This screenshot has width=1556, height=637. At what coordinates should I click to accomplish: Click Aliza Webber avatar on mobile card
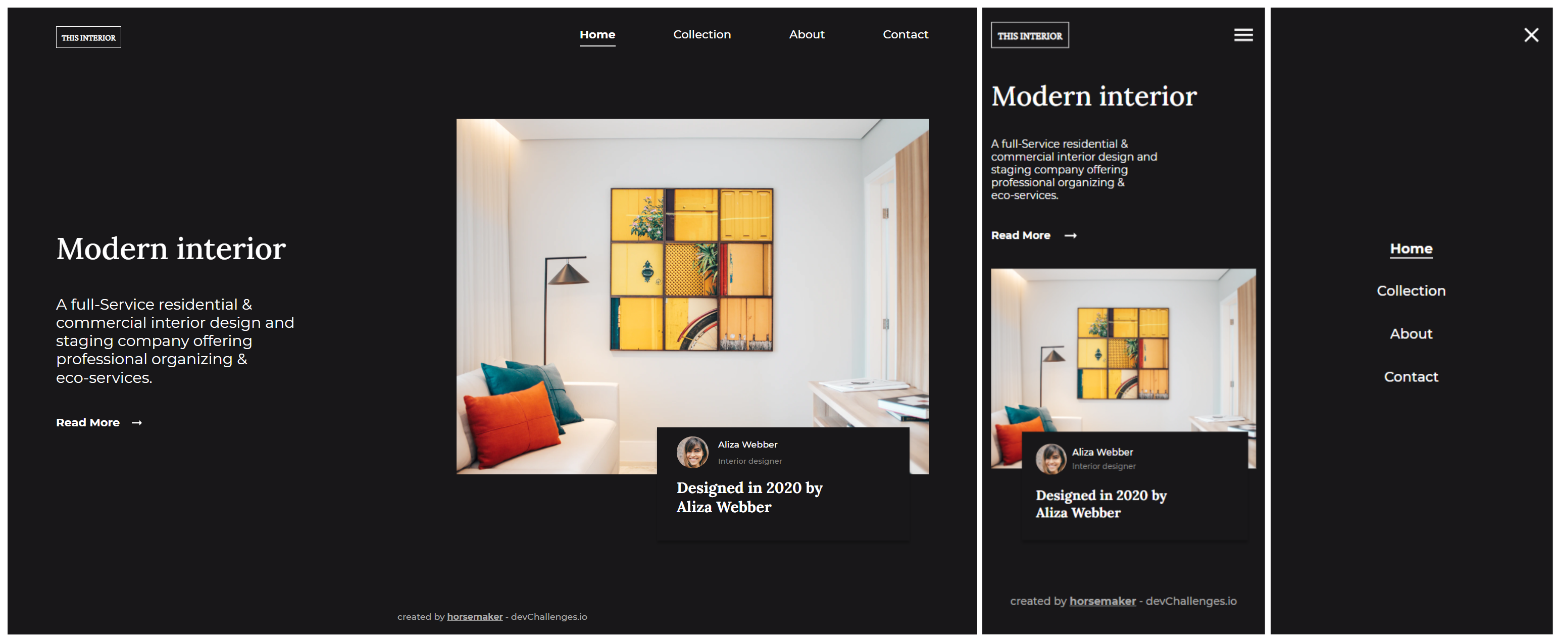(x=1050, y=459)
